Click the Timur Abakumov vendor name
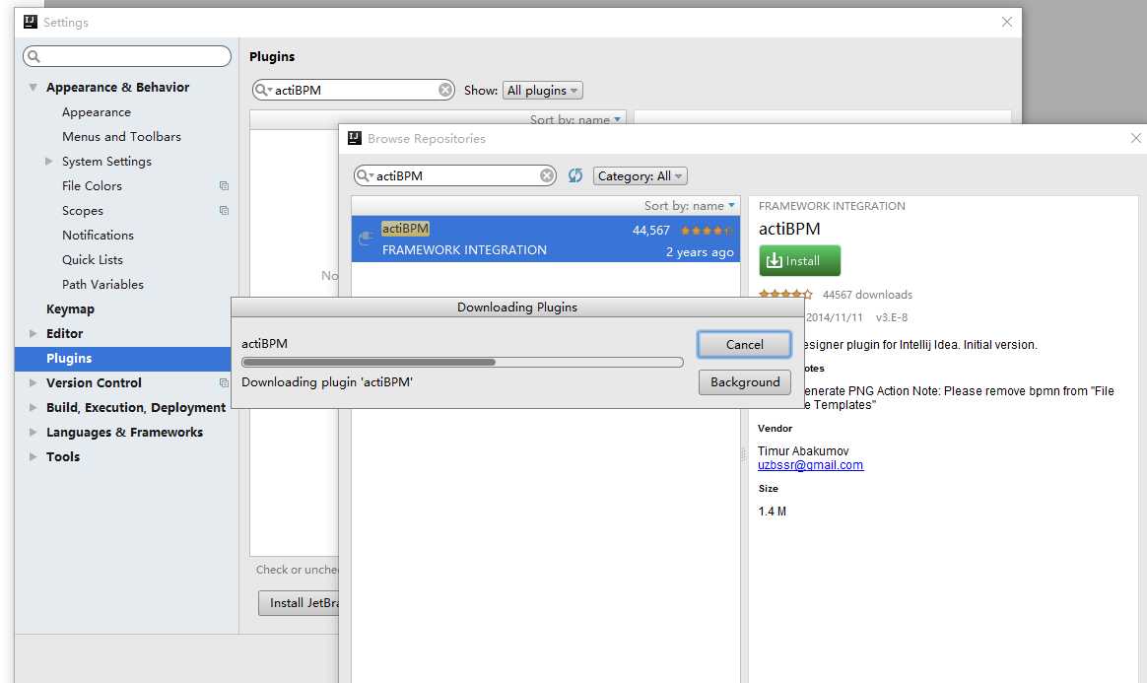 [803, 450]
